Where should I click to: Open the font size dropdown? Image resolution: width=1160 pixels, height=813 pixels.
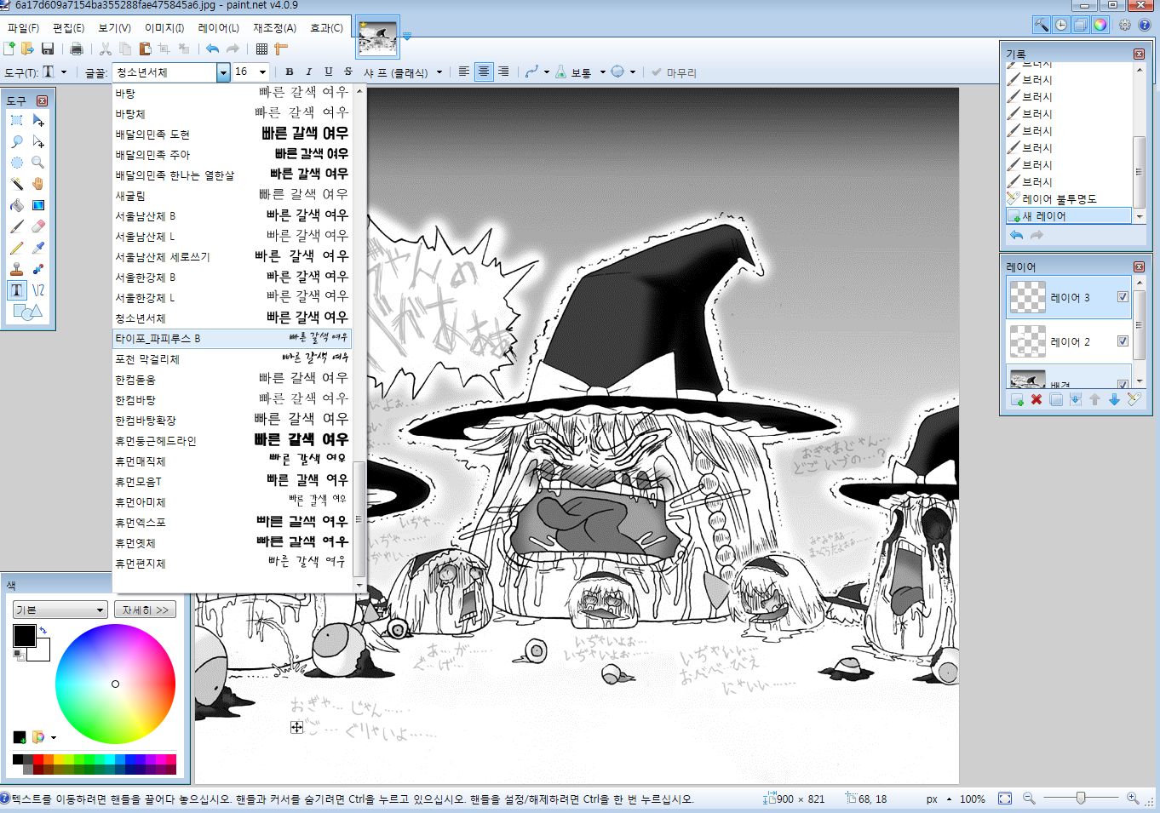coord(262,72)
